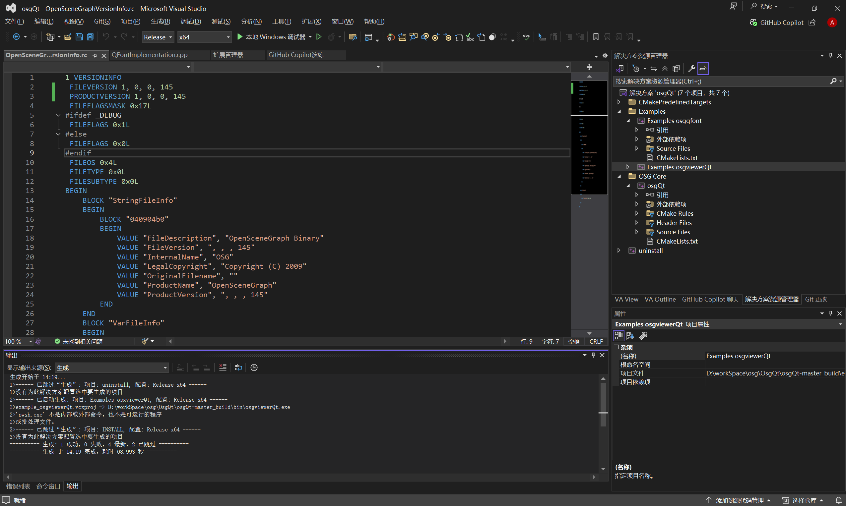
Task: Click the split editor icon above the minimap
Action: 589,67
